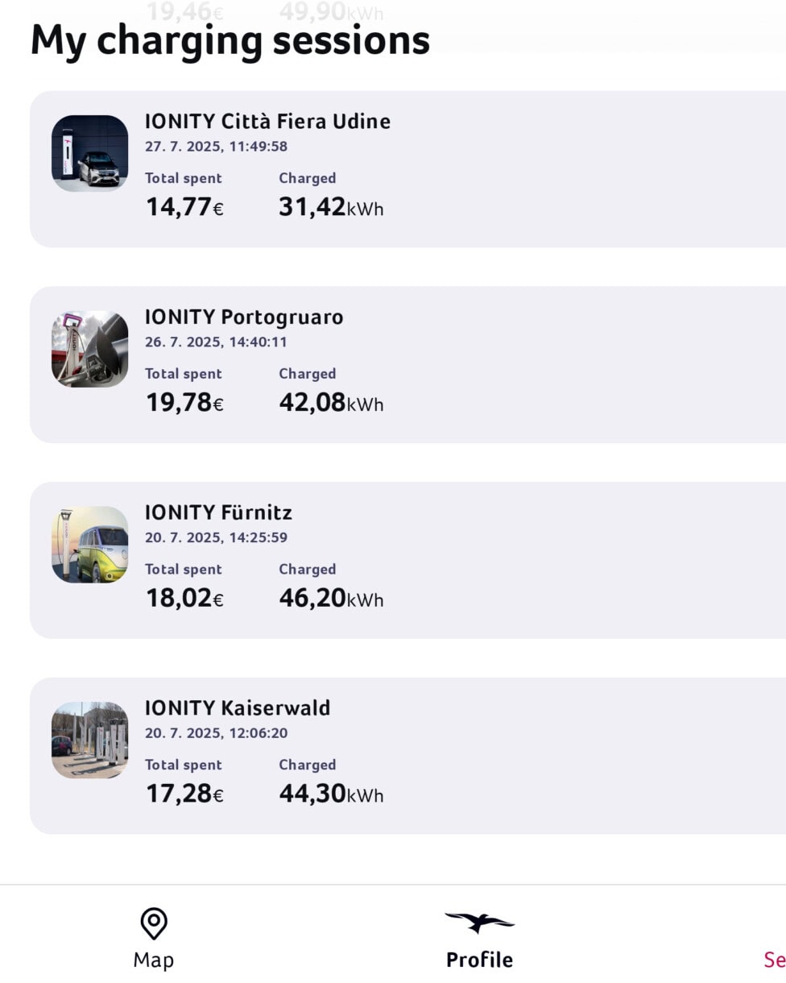Tap the 20. 7. 2025, 12:06:20 timestamp
The image size is (786, 983).
click(x=216, y=733)
